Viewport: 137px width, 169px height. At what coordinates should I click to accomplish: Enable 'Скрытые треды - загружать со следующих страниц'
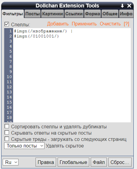[7, 139]
